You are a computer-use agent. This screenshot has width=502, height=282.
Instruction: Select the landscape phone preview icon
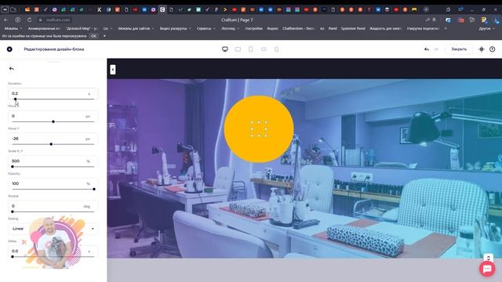(x=264, y=49)
